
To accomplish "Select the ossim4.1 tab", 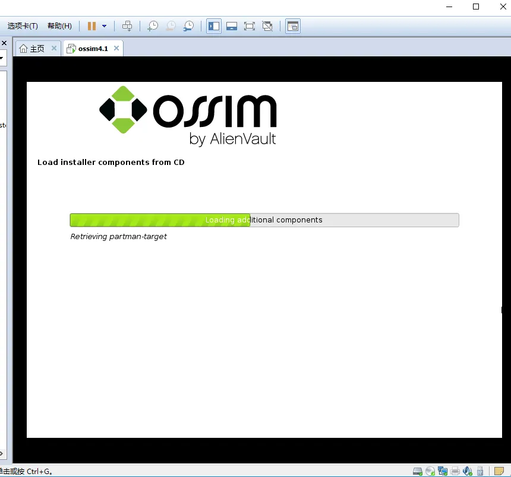I will click(93, 49).
